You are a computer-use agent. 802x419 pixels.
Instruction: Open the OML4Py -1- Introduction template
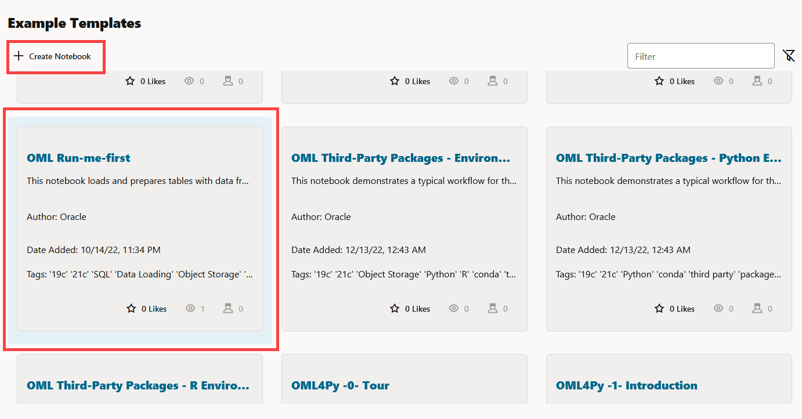coord(627,385)
